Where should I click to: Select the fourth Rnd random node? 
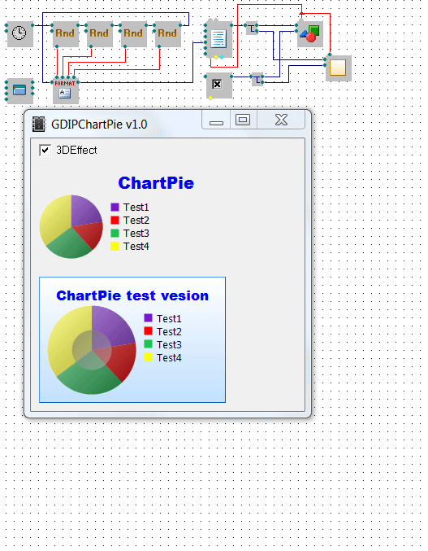click(x=168, y=33)
